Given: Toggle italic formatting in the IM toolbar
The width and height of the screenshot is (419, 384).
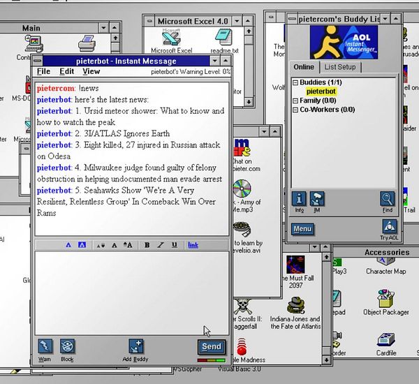Looking at the screenshot, I should [161, 245].
